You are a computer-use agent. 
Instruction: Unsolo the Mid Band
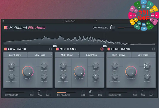102,49
